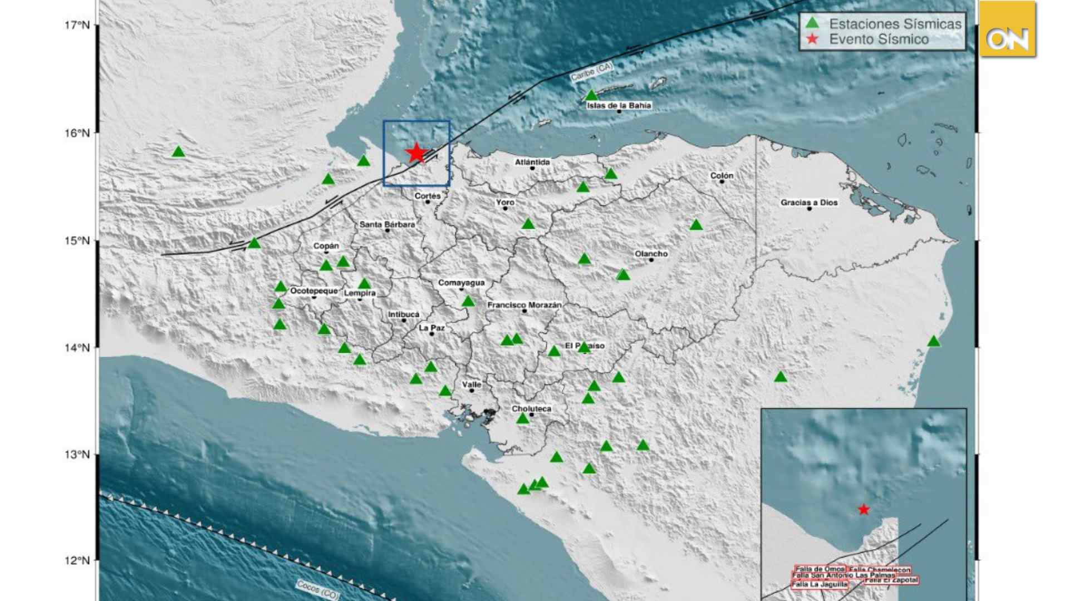Click the 'Islas de la Bahía' label
Screen dimensions: 1069x601
click(619, 105)
